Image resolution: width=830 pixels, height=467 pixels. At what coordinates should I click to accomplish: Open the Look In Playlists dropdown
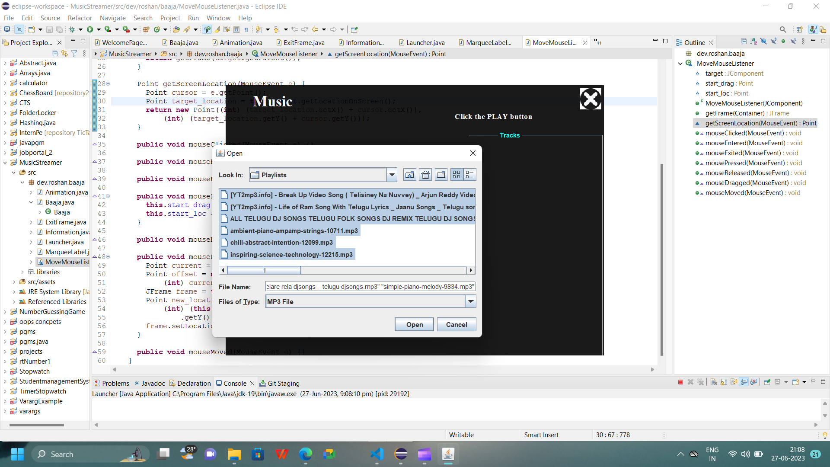[392, 175]
